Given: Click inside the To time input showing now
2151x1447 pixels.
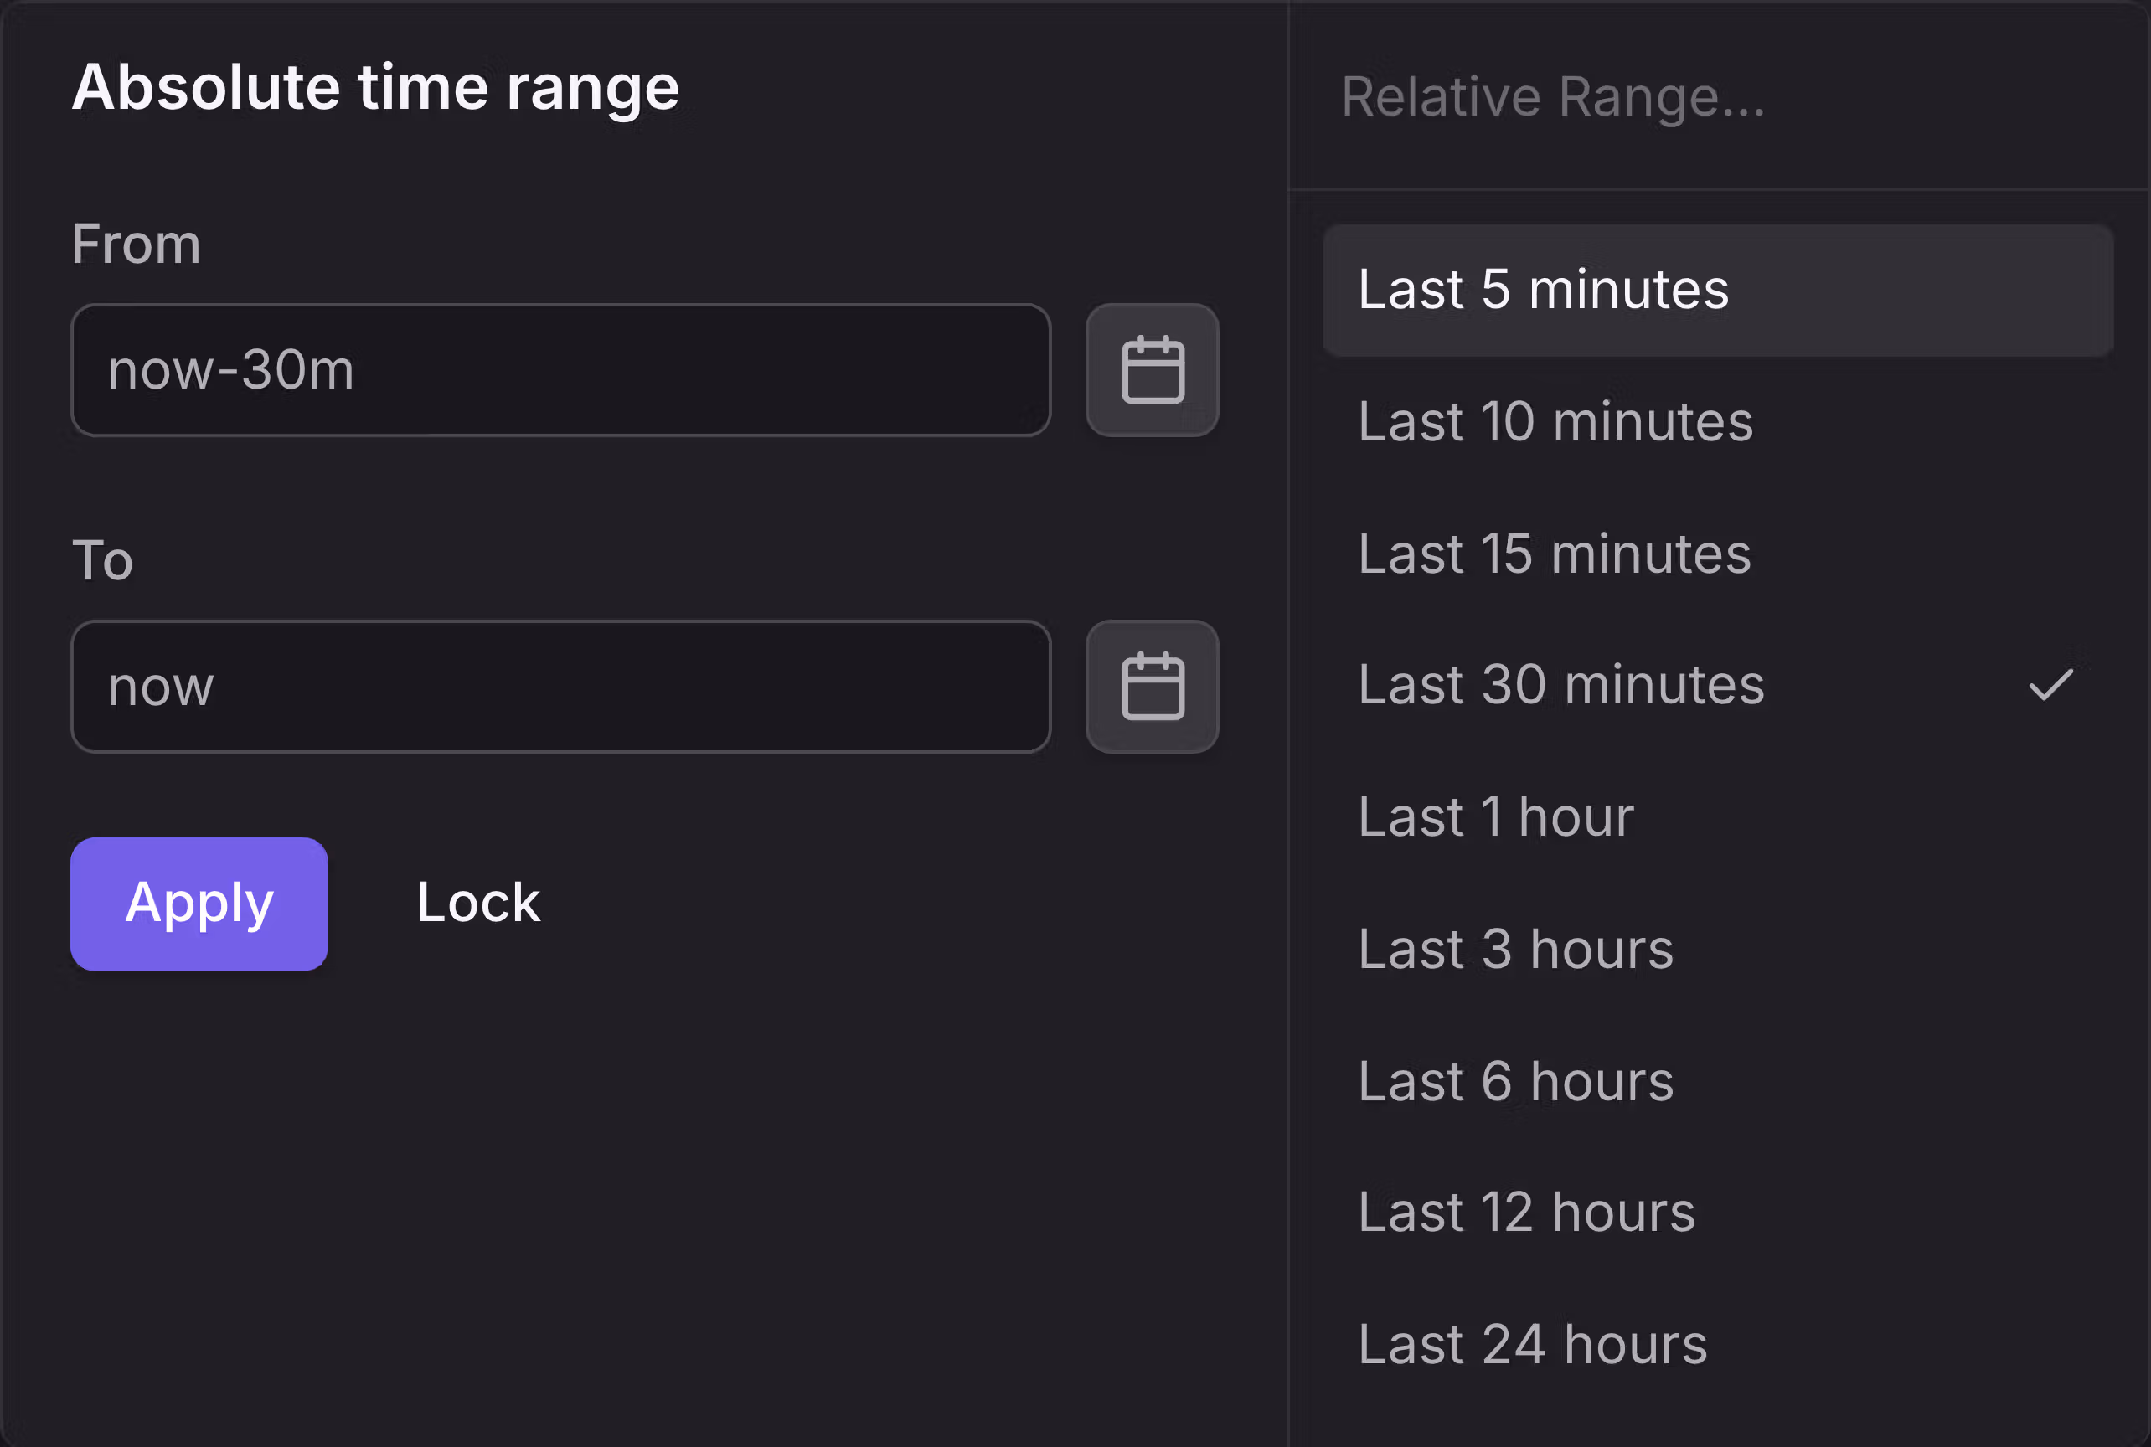Looking at the screenshot, I should pos(560,686).
